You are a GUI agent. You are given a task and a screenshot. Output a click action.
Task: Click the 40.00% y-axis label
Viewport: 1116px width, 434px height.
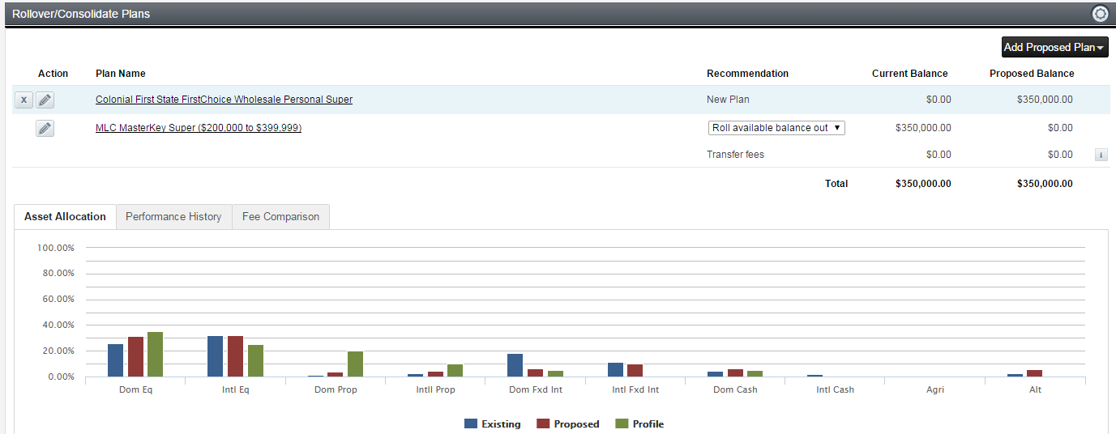pos(58,325)
